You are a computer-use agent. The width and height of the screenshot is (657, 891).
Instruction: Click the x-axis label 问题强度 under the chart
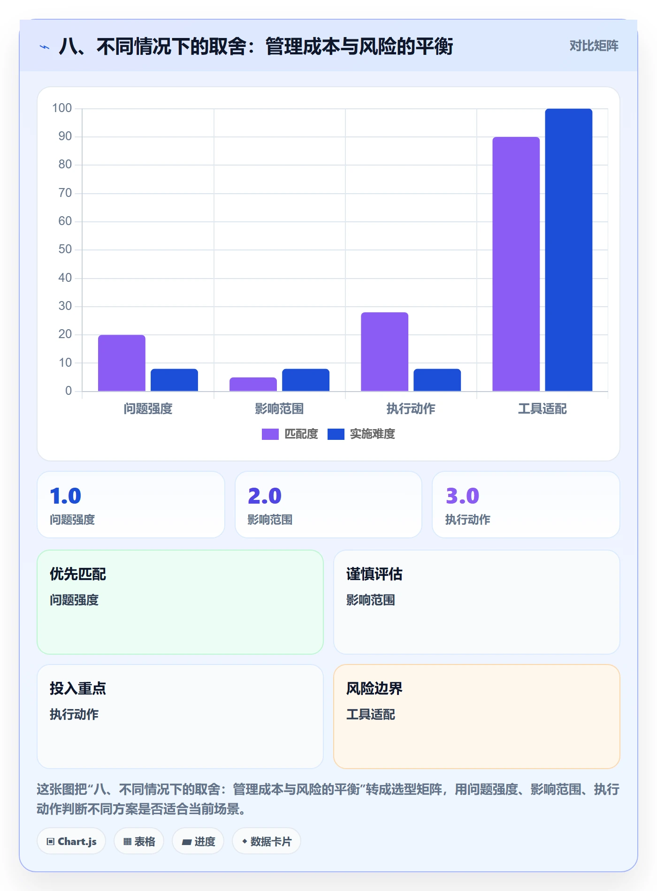point(148,409)
